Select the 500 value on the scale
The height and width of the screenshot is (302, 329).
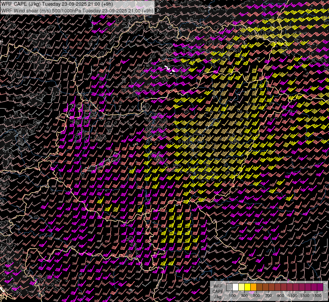[256, 296]
